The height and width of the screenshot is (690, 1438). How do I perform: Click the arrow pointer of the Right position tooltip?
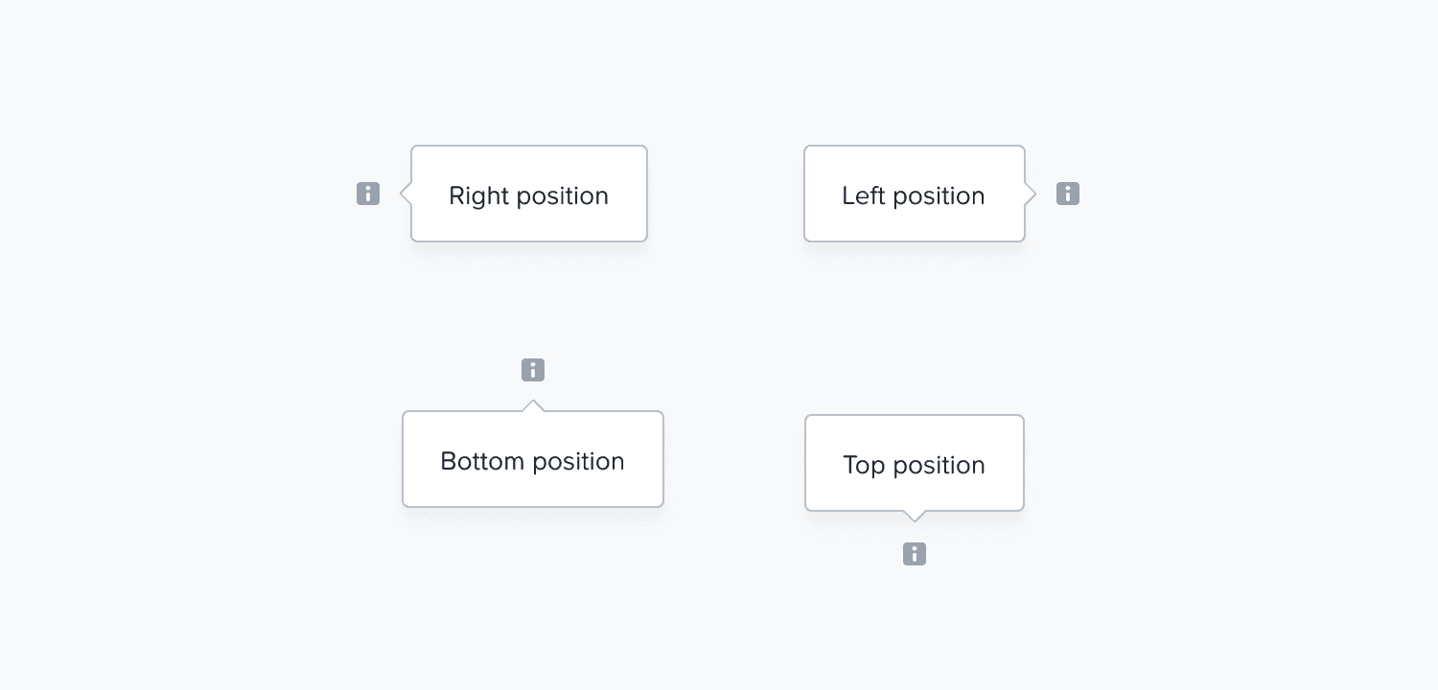[x=405, y=194]
